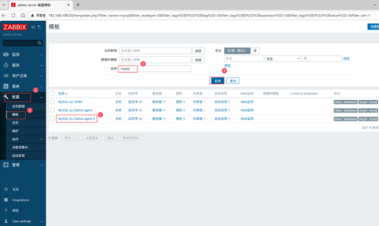Open 自动发现 3 link for MySQL by Zabbix agent 2
379x226 pixels.
(x=222, y=119)
